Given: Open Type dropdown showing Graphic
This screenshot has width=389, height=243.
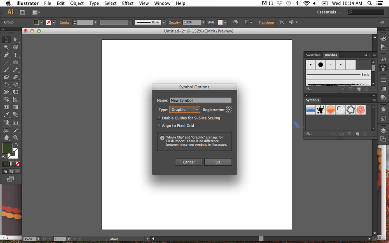Looking at the screenshot, I should click(x=184, y=109).
